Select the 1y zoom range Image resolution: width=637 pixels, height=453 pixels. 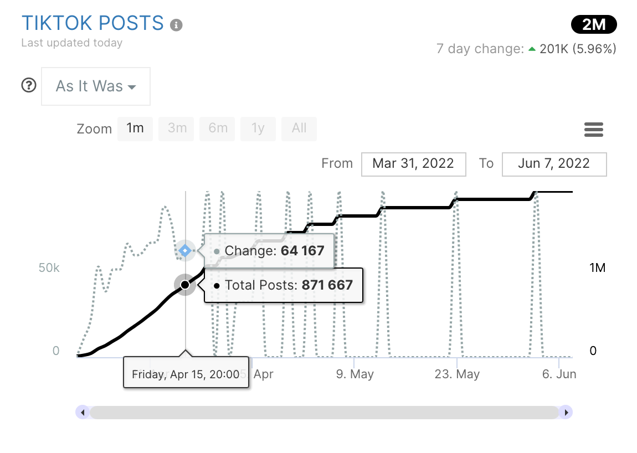258,128
